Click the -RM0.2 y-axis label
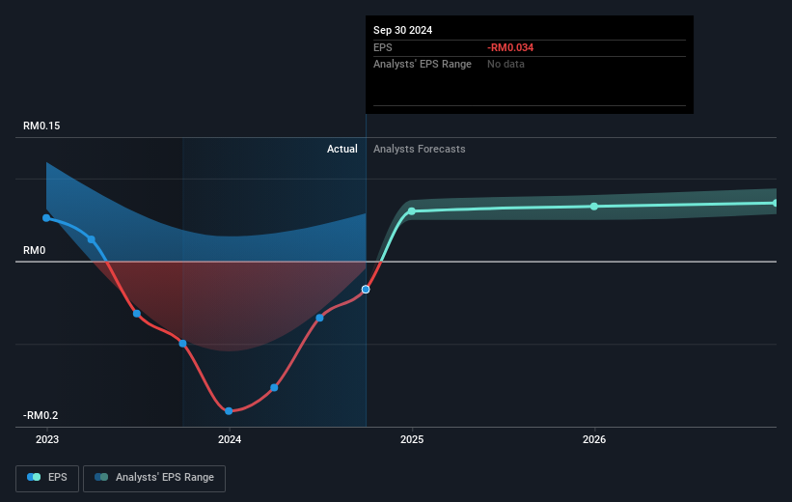The width and height of the screenshot is (792, 502). click(x=41, y=415)
